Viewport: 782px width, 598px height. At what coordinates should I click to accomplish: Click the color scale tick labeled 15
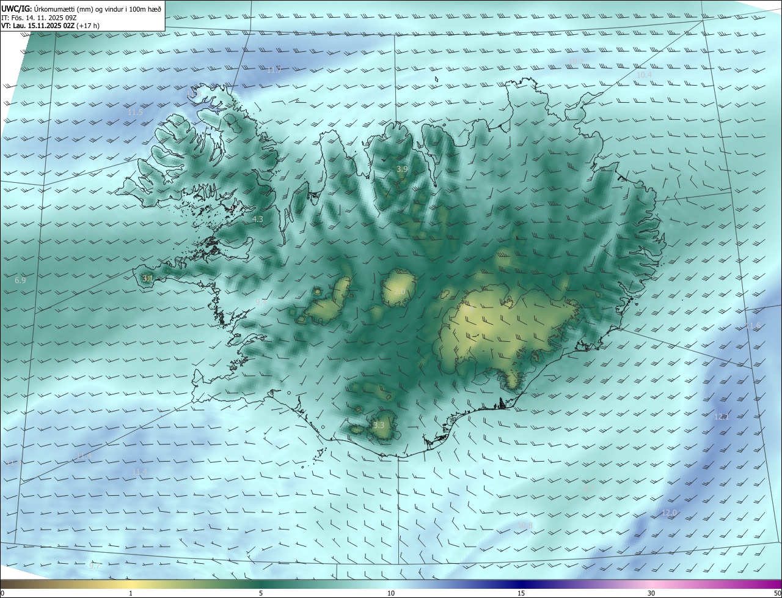click(521, 593)
